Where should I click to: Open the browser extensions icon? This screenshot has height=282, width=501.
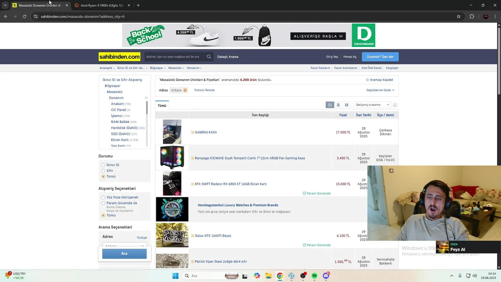[472, 16]
